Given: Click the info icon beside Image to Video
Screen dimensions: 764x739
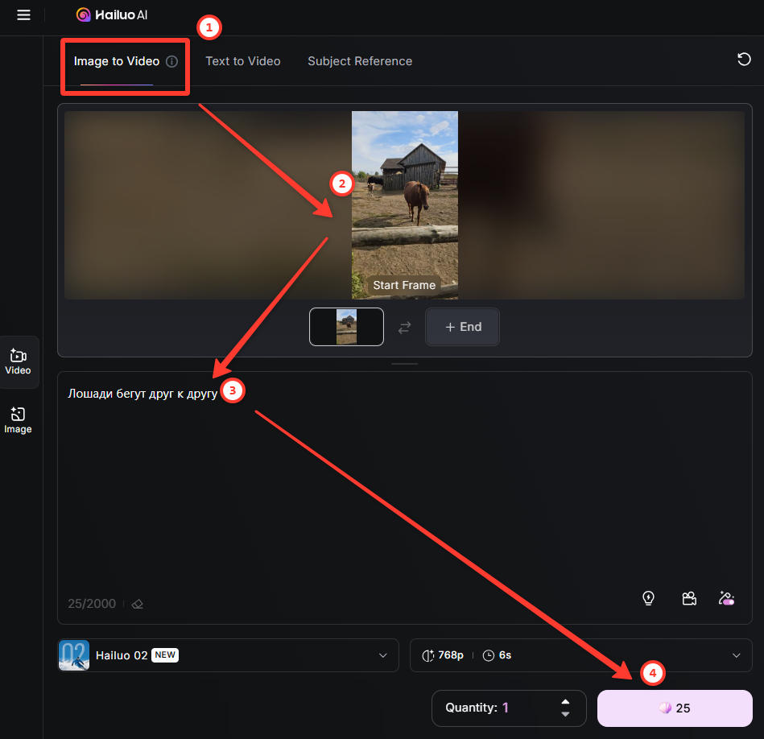Looking at the screenshot, I should [x=171, y=61].
